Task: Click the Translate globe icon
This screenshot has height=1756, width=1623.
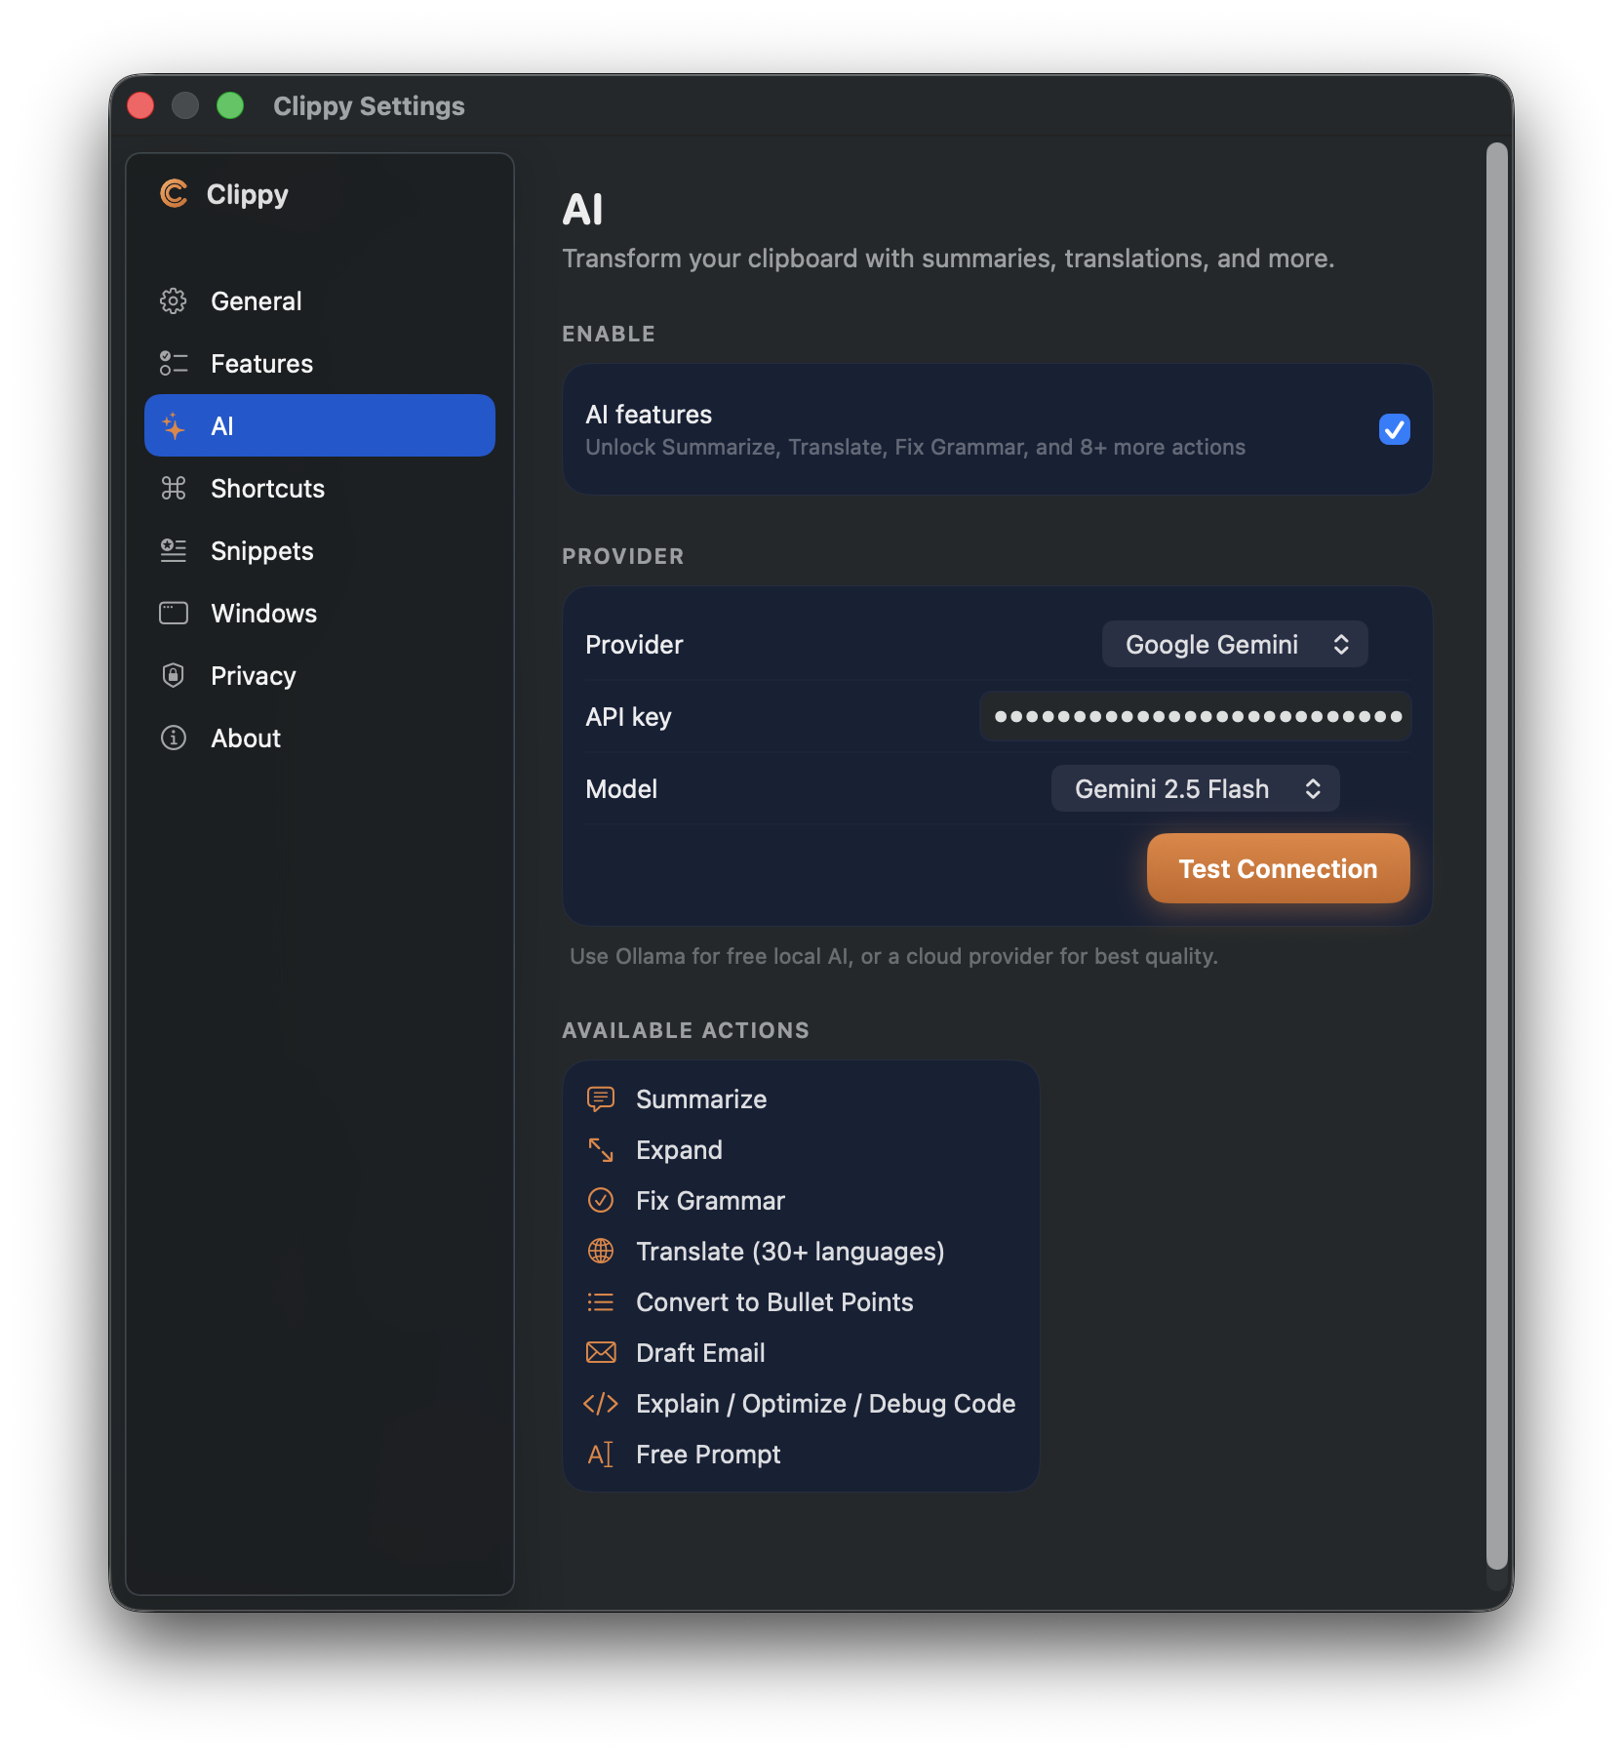Action: pos(601,1251)
